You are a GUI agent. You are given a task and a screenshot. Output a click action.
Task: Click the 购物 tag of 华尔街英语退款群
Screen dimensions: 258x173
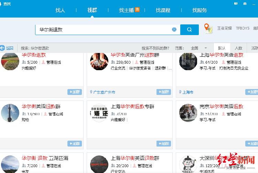click(x=25, y=120)
